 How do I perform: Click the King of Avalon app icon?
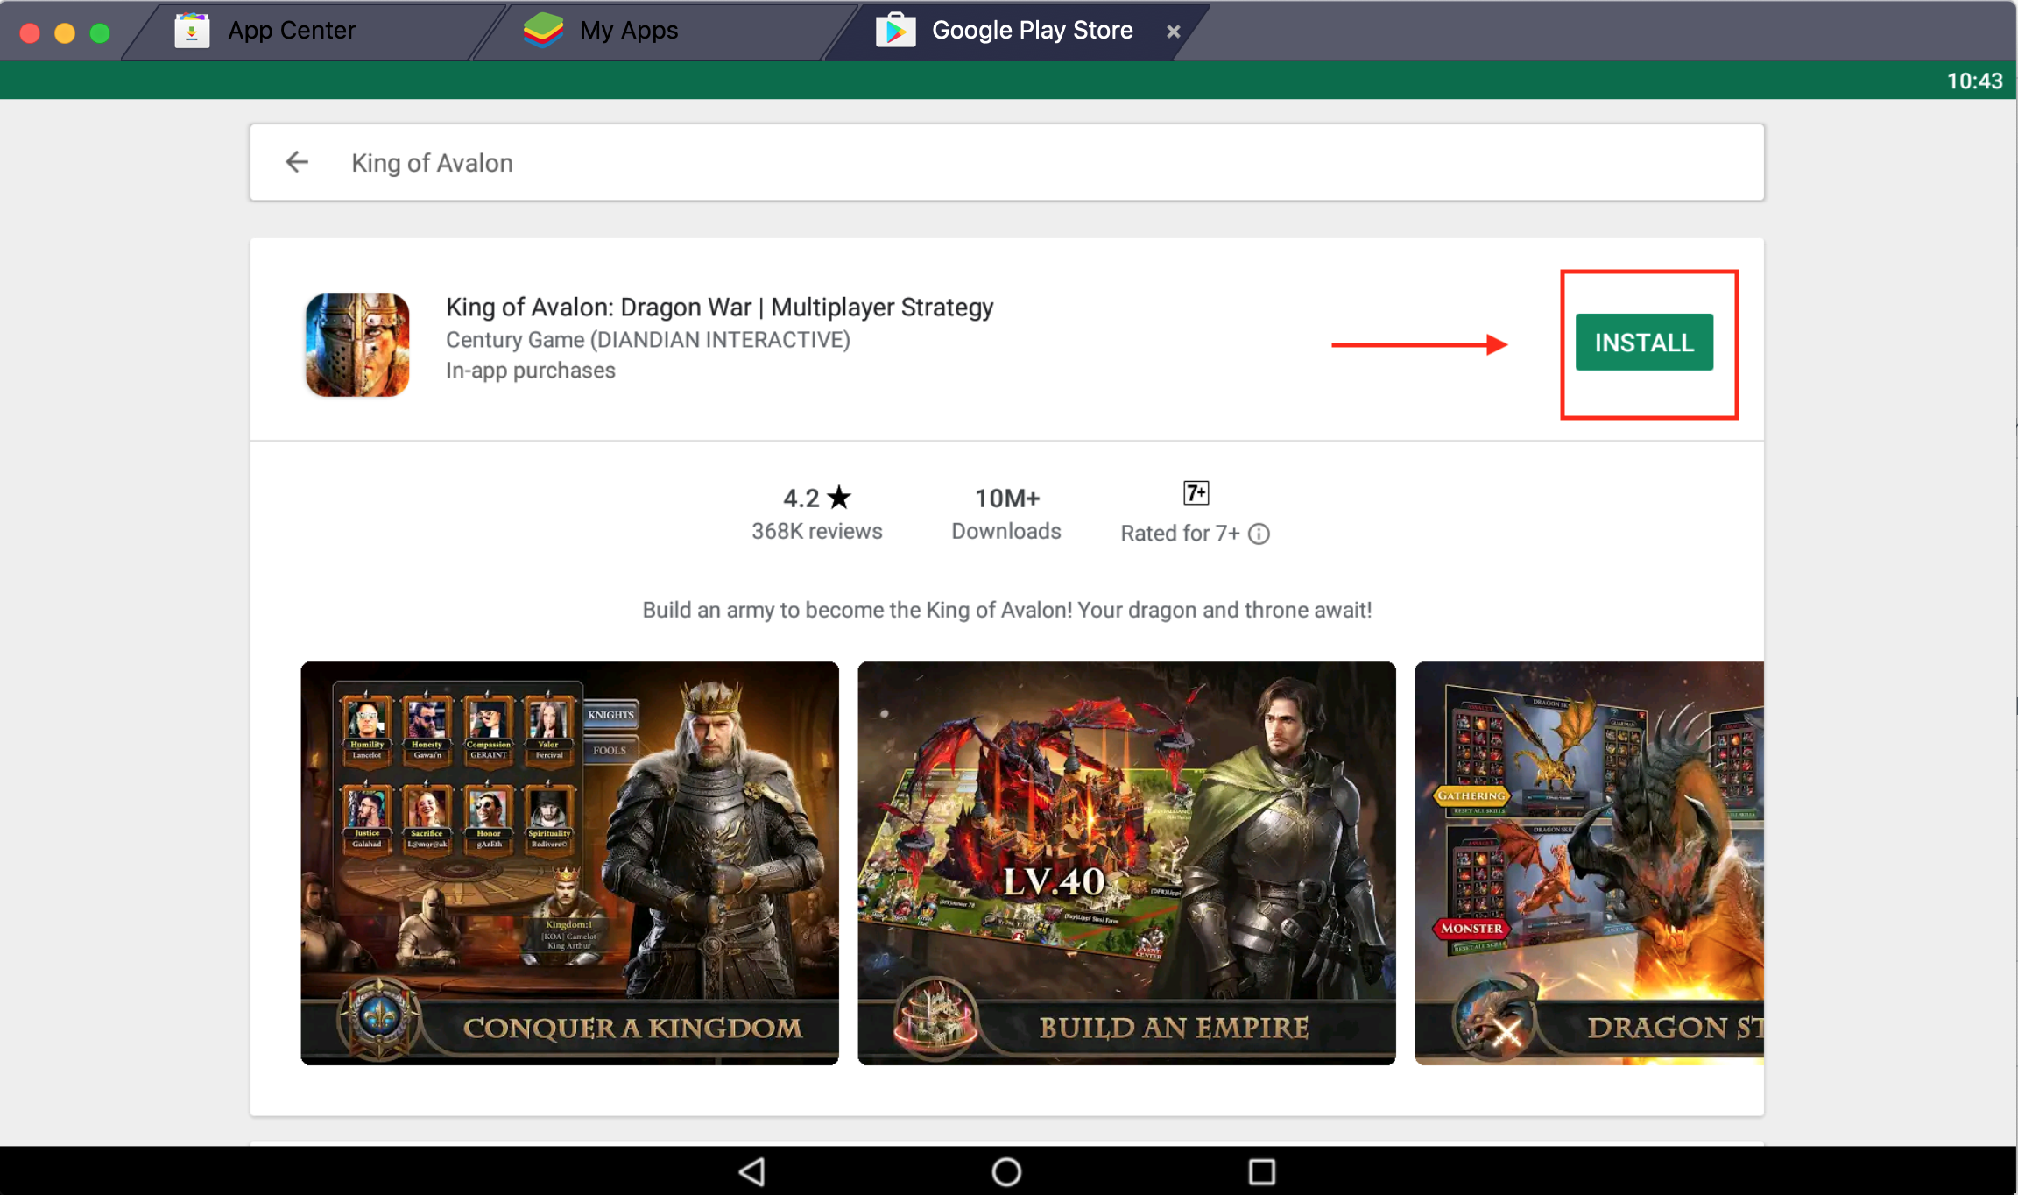tap(357, 344)
